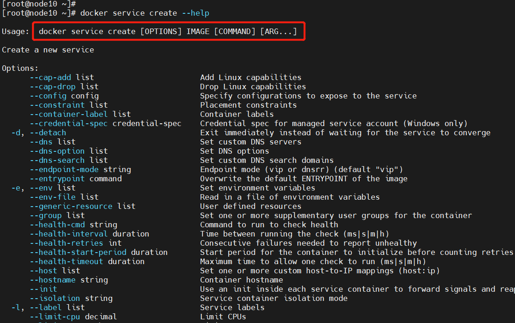Click the 'Set environment variables' description
Screen dimensions: 515x323
click(258, 188)
